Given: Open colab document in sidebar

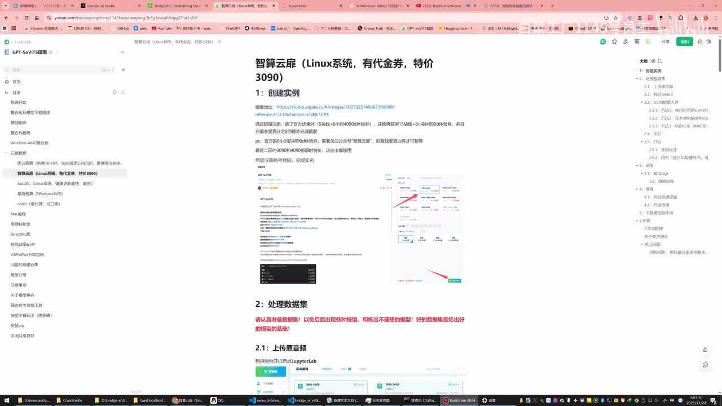Looking at the screenshot, I should coord(38,204).
